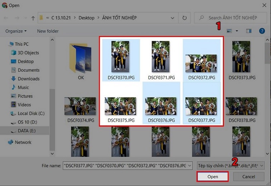Open the Downloads folder in sidebar

(x=28, y=79)
